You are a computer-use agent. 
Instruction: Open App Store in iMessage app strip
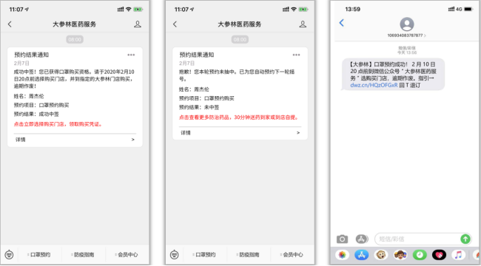click(x=362, y=255)
